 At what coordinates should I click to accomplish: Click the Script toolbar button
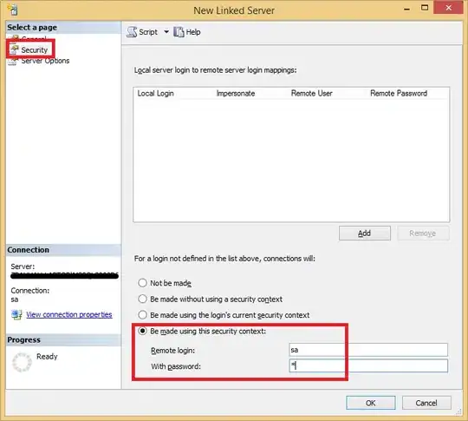[x=142, y=32]
